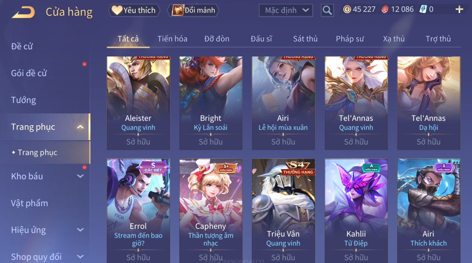Open the Mặc định sort dropdown
The image size is (472, 263).
286,10
